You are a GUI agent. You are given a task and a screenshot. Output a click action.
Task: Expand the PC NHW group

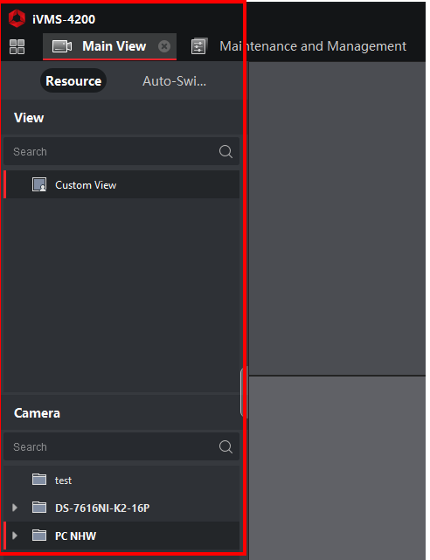[x=15, y=536]
